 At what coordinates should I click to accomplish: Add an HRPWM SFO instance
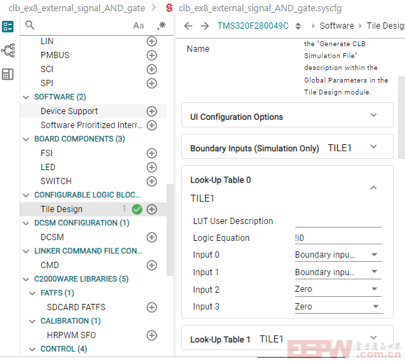[152, 335]
